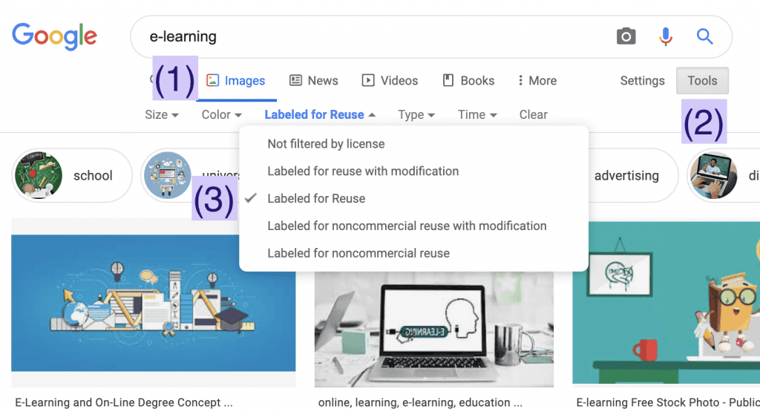The image size is (760, 412).
Task: Open the teal cartoon book character image
Action: pos(666,303)
